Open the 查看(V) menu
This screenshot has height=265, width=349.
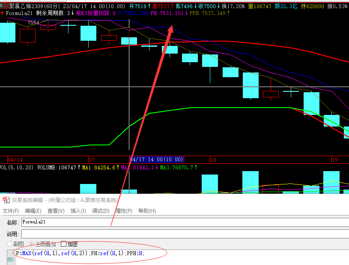[56, 211]
